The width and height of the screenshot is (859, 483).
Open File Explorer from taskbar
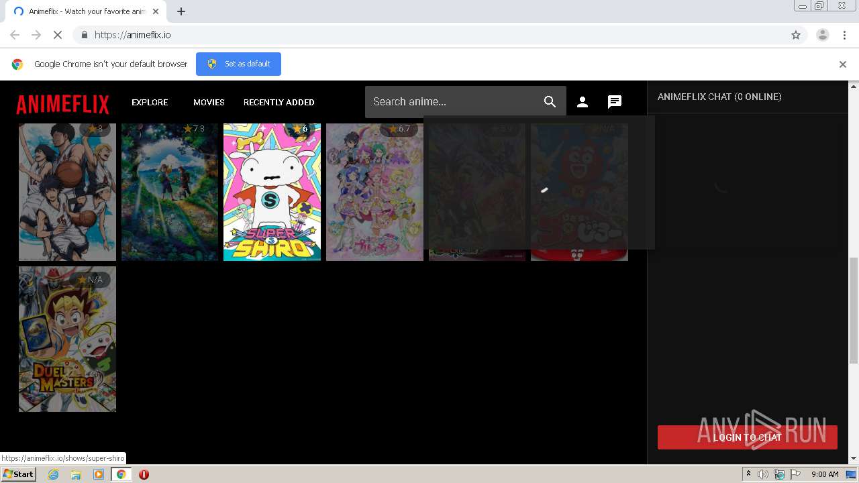click(x=76, y=474)
